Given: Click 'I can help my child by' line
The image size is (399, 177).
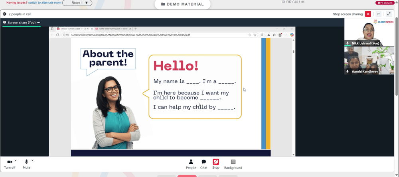Looking at the screenshot, I should pos(194,107).
